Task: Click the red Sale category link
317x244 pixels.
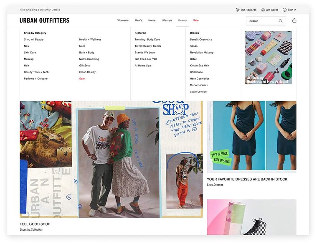Action: point(82,79)
